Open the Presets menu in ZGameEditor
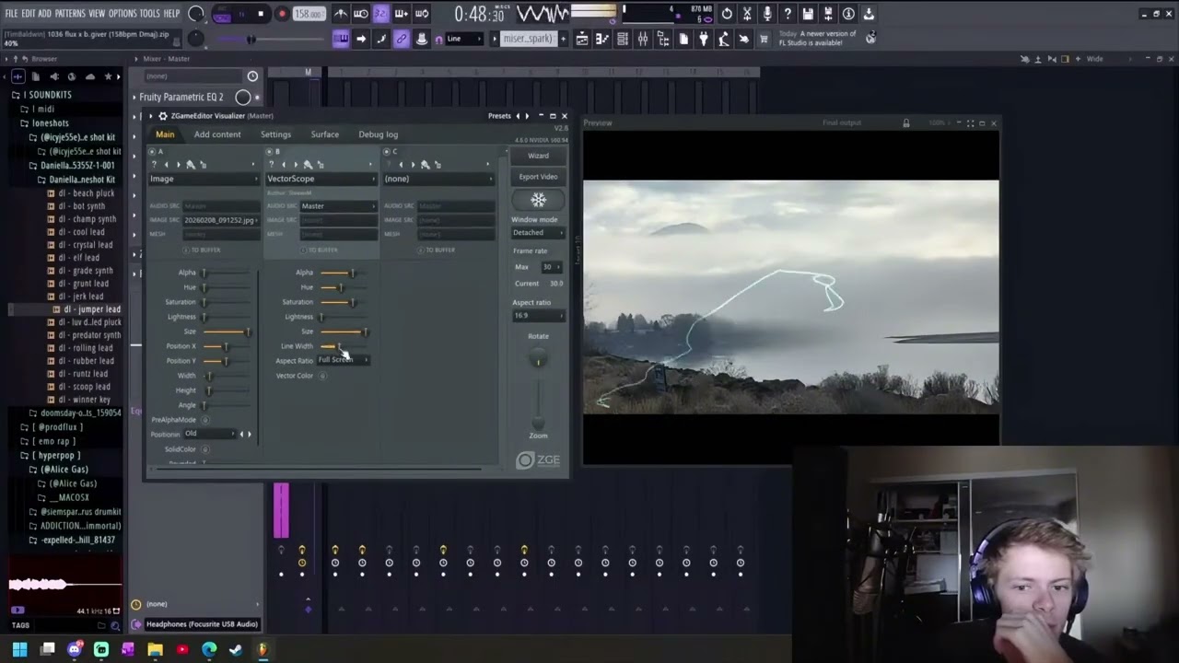 point(499,116)
